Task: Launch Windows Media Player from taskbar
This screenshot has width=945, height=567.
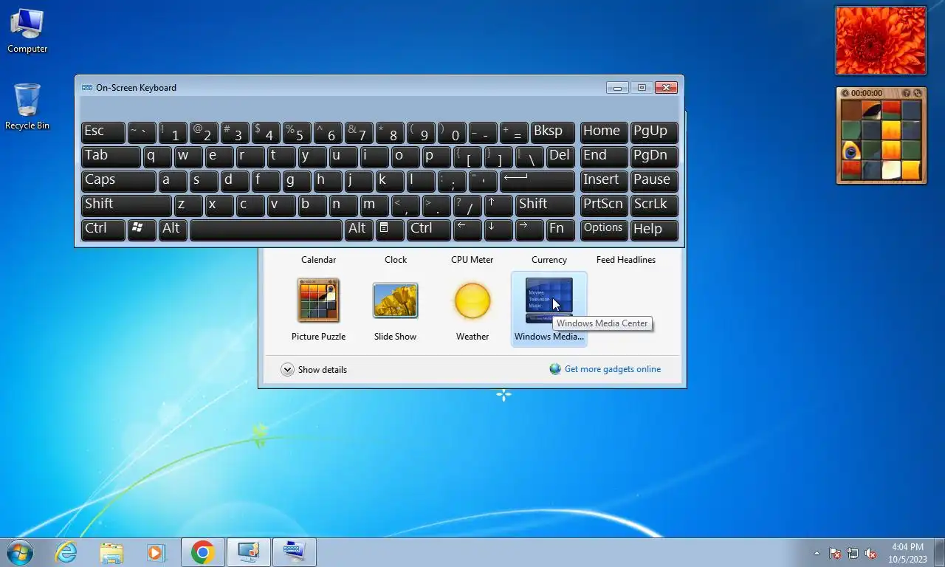Action: (156, 552)
